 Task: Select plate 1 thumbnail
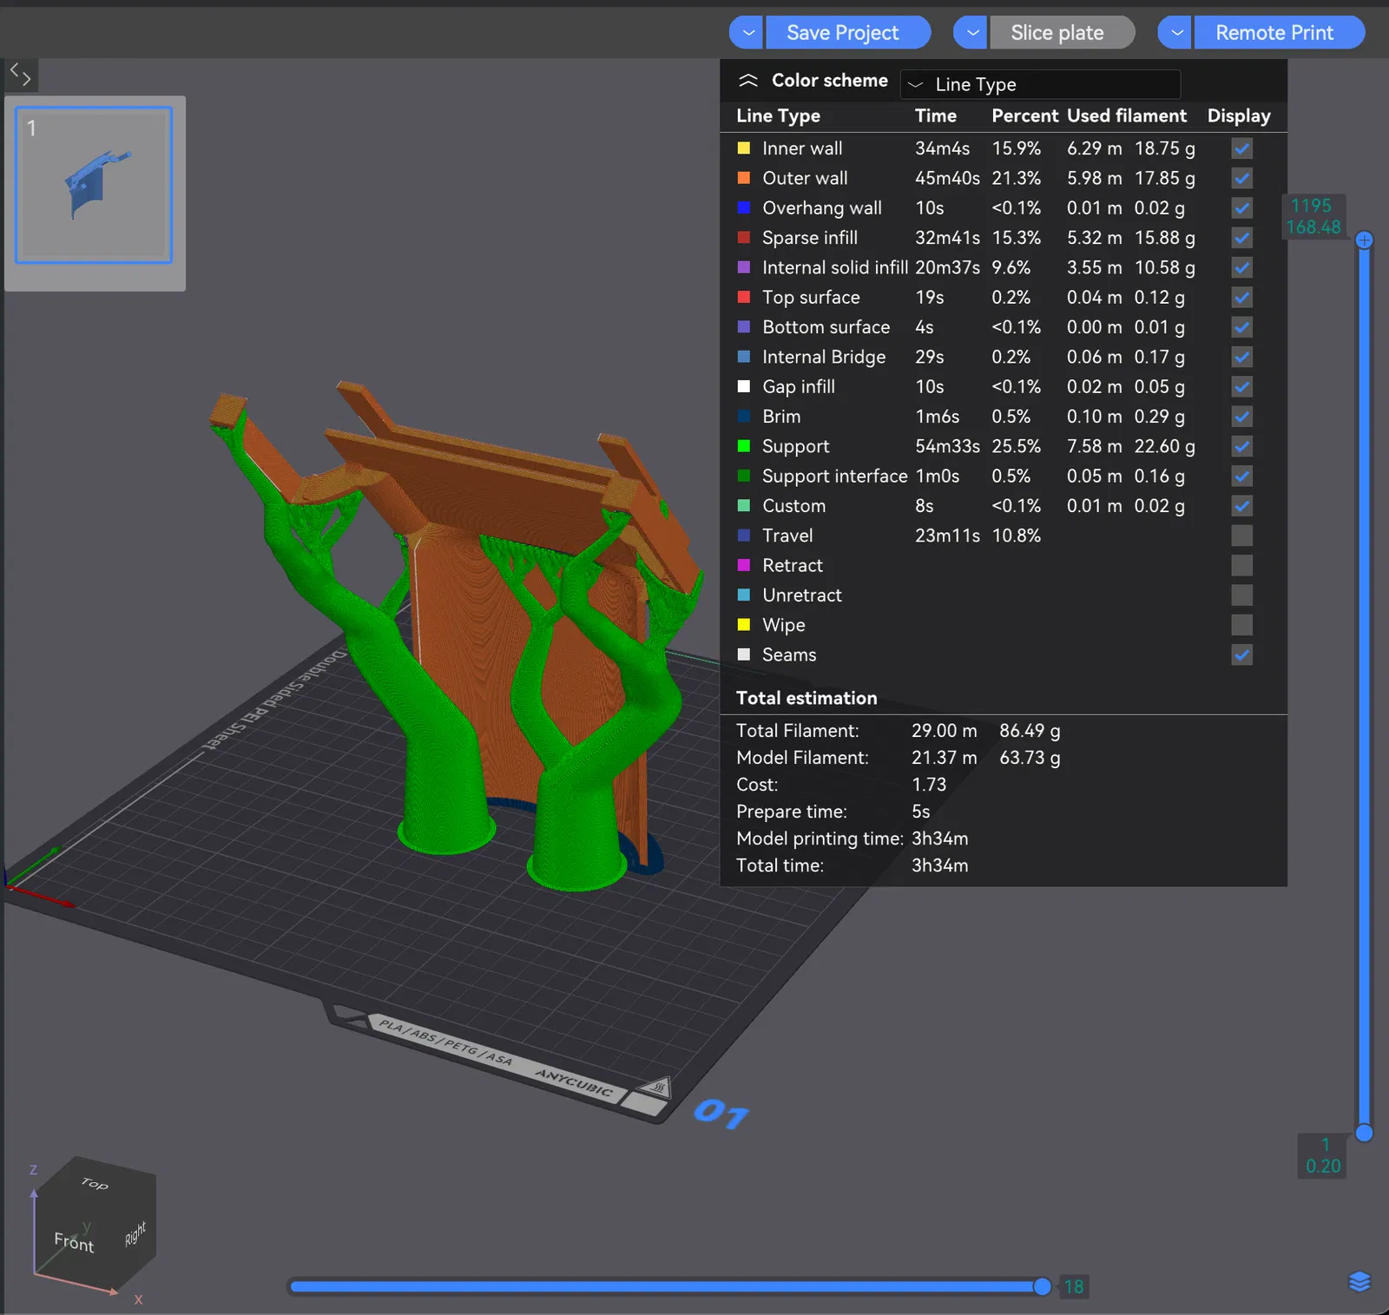tap(94, 185)
